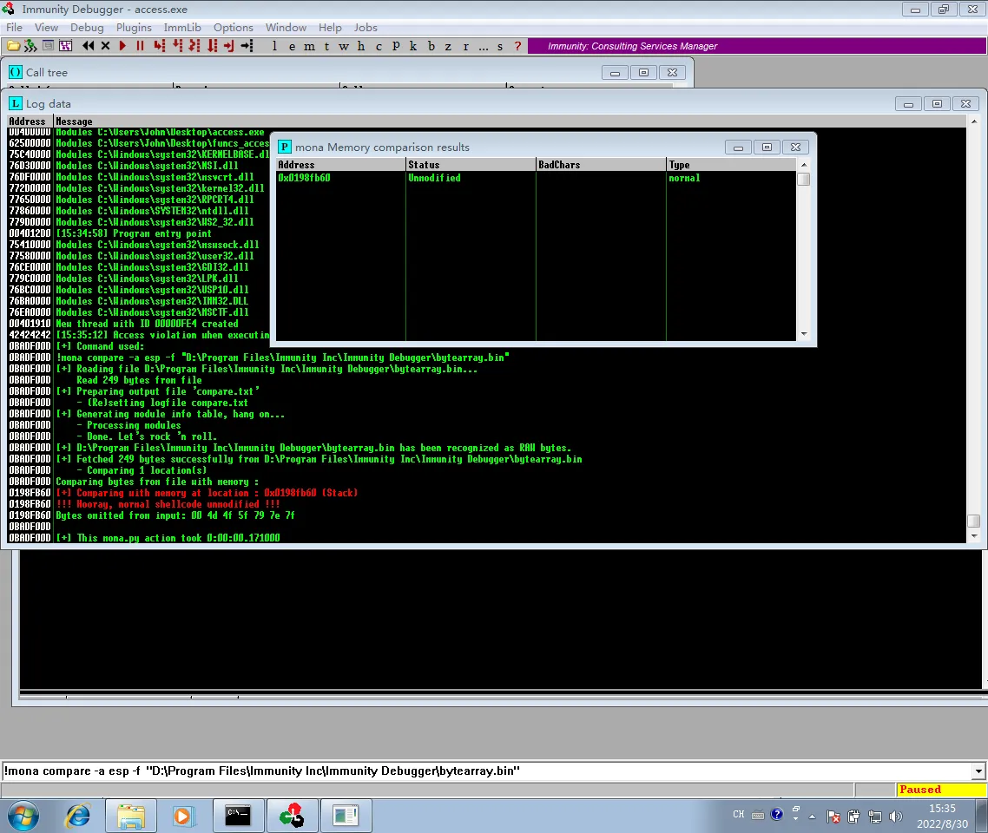Open the Window menu
The height and width of the screenshot is (833, 988).
coord(286,28)
